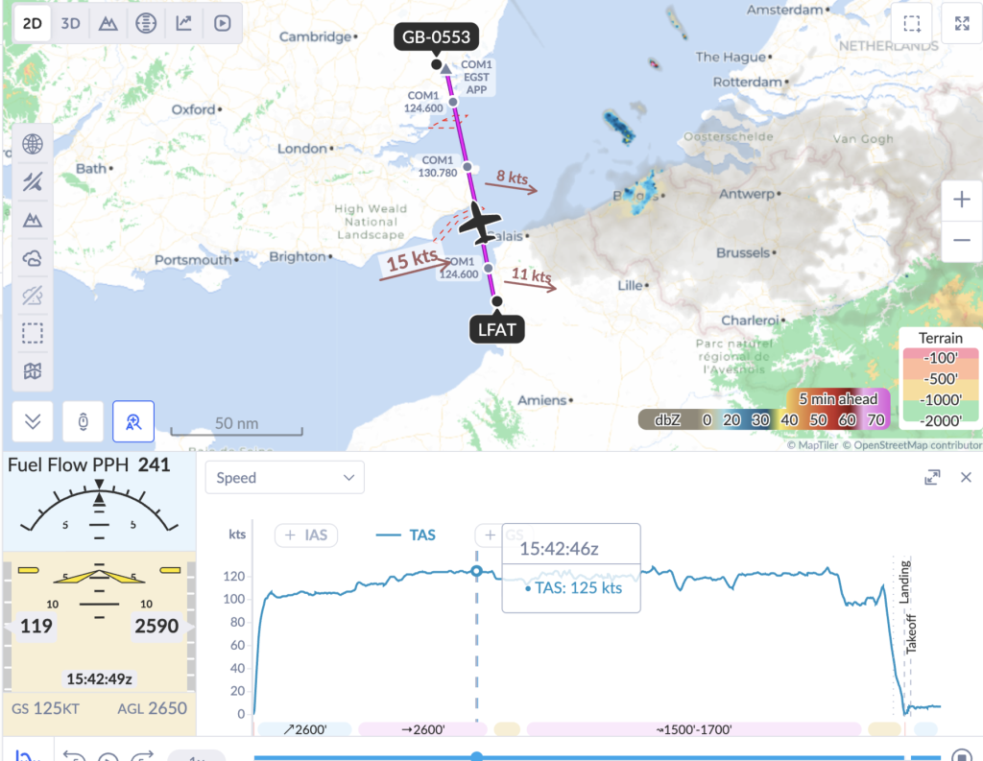This screenshot has width=983, height=761.
Task: Click the →2600' cruise phase segment
Action: pyautogui.click(x=423, y=729)
